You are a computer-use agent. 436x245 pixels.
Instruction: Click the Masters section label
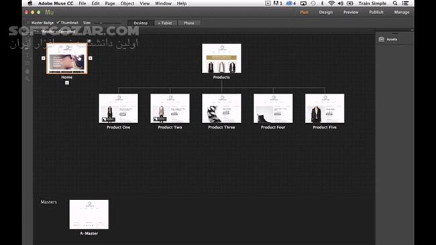pos(49,202)
